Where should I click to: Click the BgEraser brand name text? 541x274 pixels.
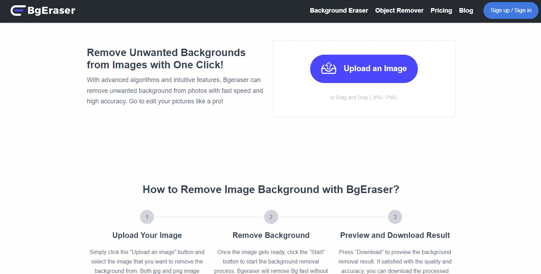[x=51, y=11]
